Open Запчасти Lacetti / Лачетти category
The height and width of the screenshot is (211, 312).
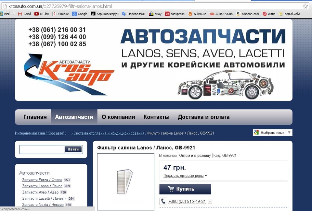(x=44, y=198)
